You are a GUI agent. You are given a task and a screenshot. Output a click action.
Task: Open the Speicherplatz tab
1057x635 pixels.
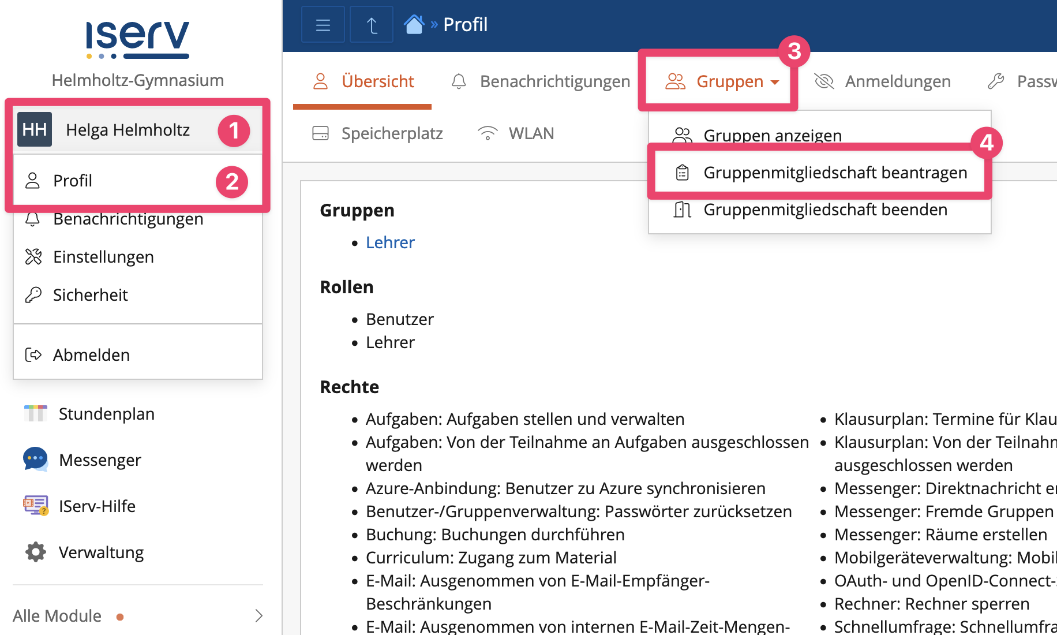click(377, 133)
